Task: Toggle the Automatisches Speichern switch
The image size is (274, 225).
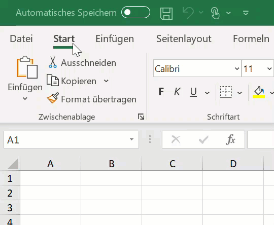Action: (x=135, y=12)
